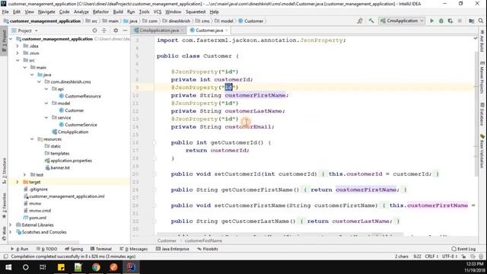Select banner.txt file
The height and width of the screenshot is (274, 487).
point(58,167)
